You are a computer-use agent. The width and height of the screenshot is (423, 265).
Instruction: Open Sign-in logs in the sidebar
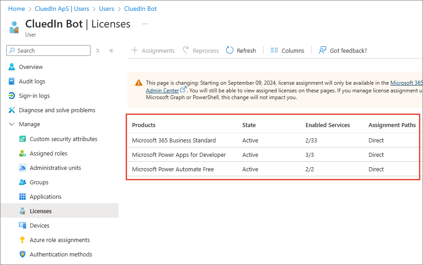pos(34,96)
